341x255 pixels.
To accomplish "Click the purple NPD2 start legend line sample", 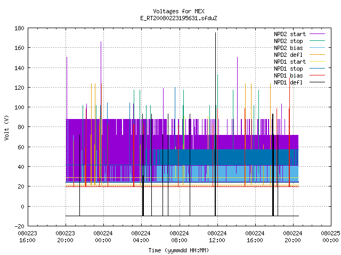I will [x=317, y=34].
